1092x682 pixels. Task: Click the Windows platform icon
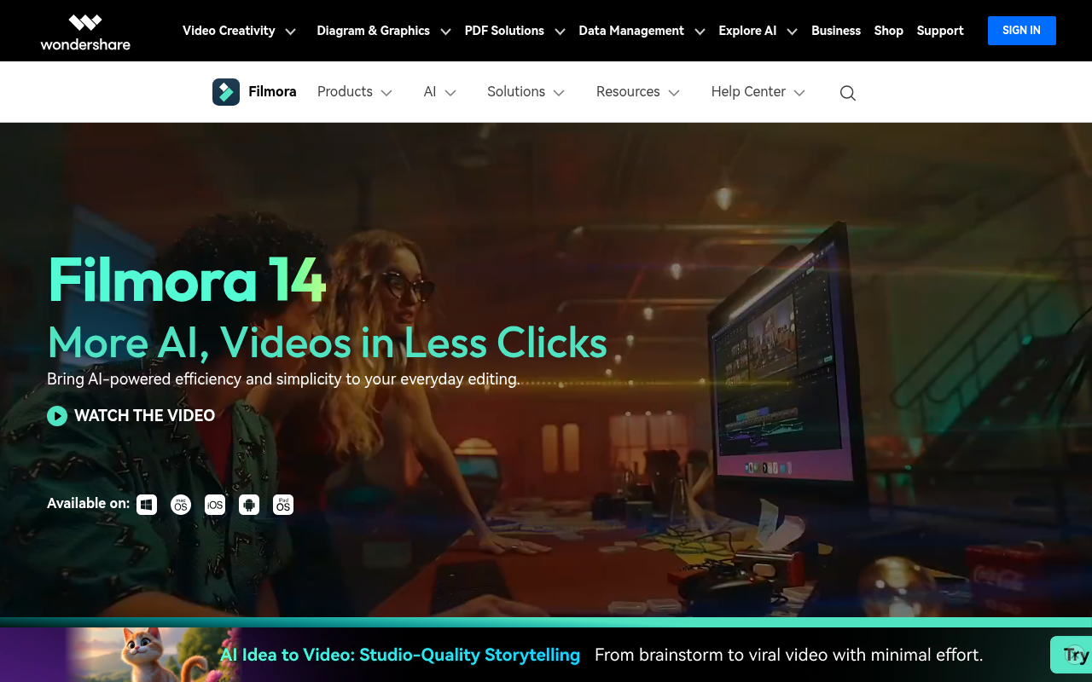point(147,504)
